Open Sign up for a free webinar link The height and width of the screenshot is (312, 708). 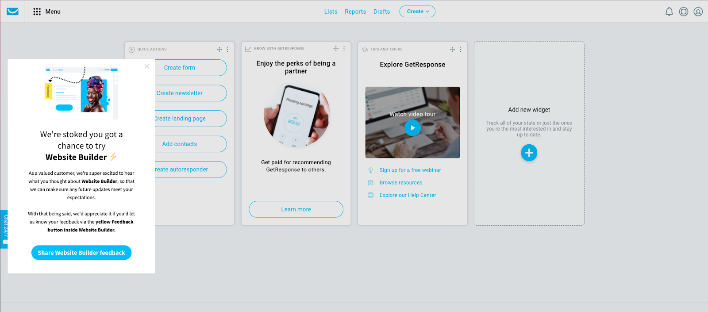click(410, 170)
